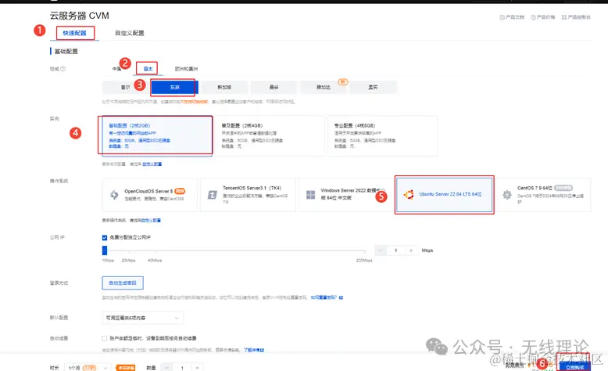The image size is (608, 371).
Task: Choose the 首尔 region button
Action: pos(125,88)
